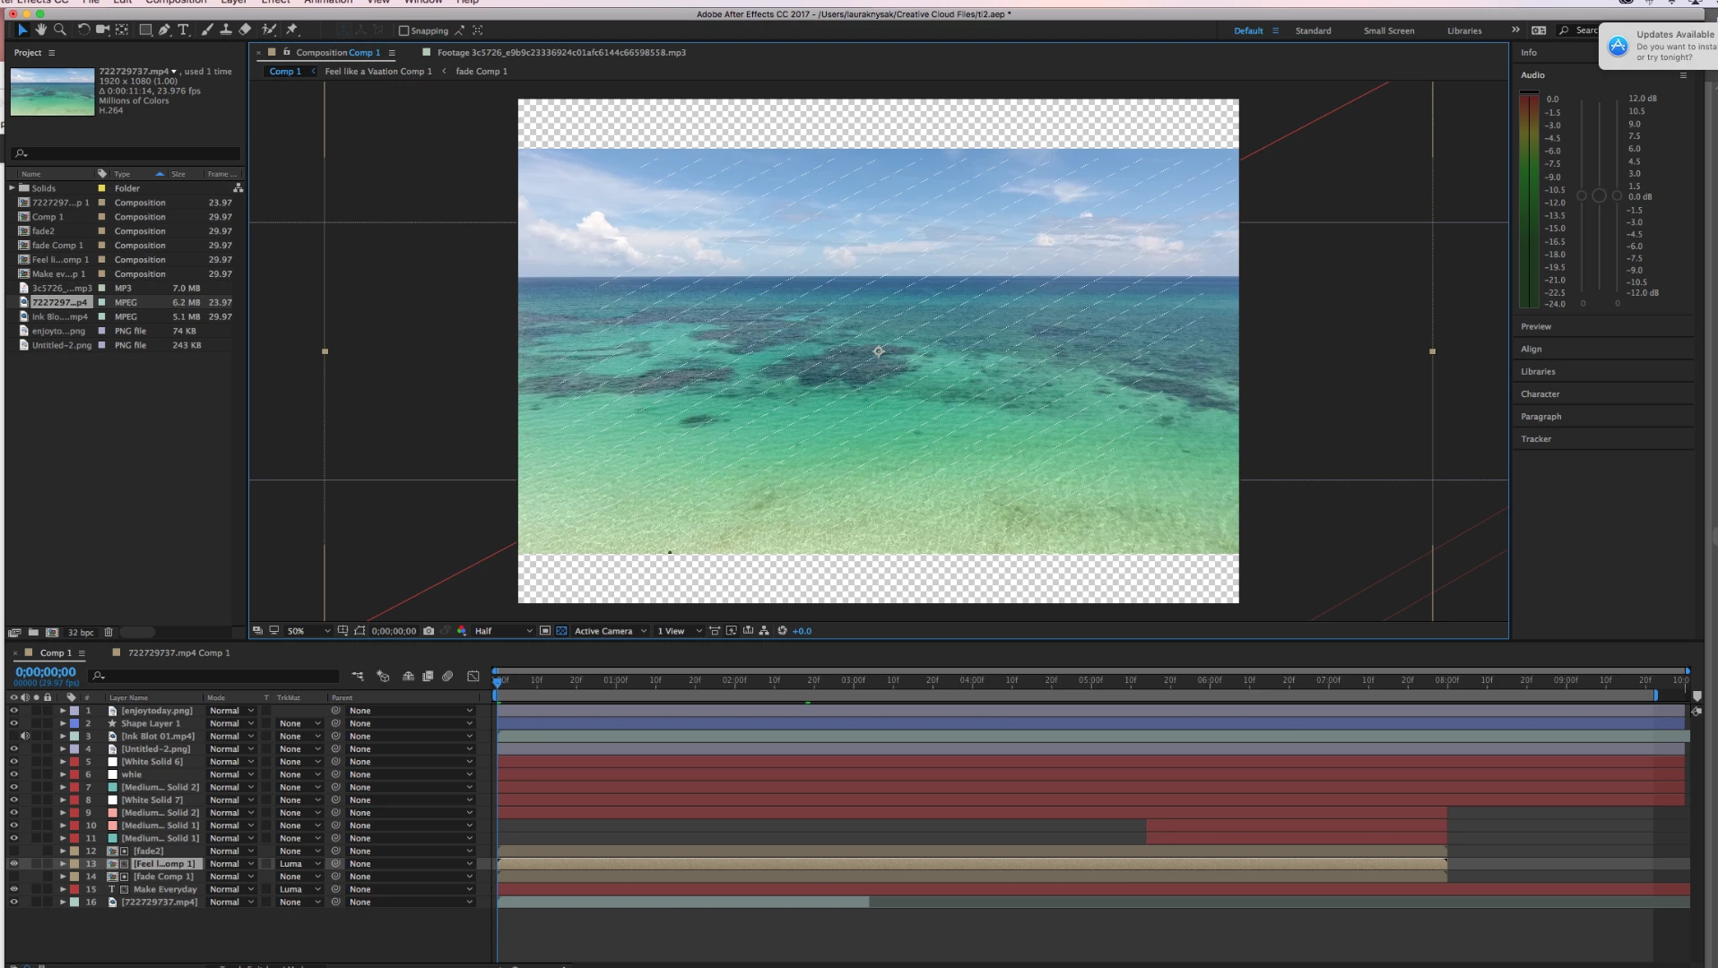Click label color swatch of Shape Layer 1
The width and height of the screenshot is (1718, 968).
coord(74,723)
